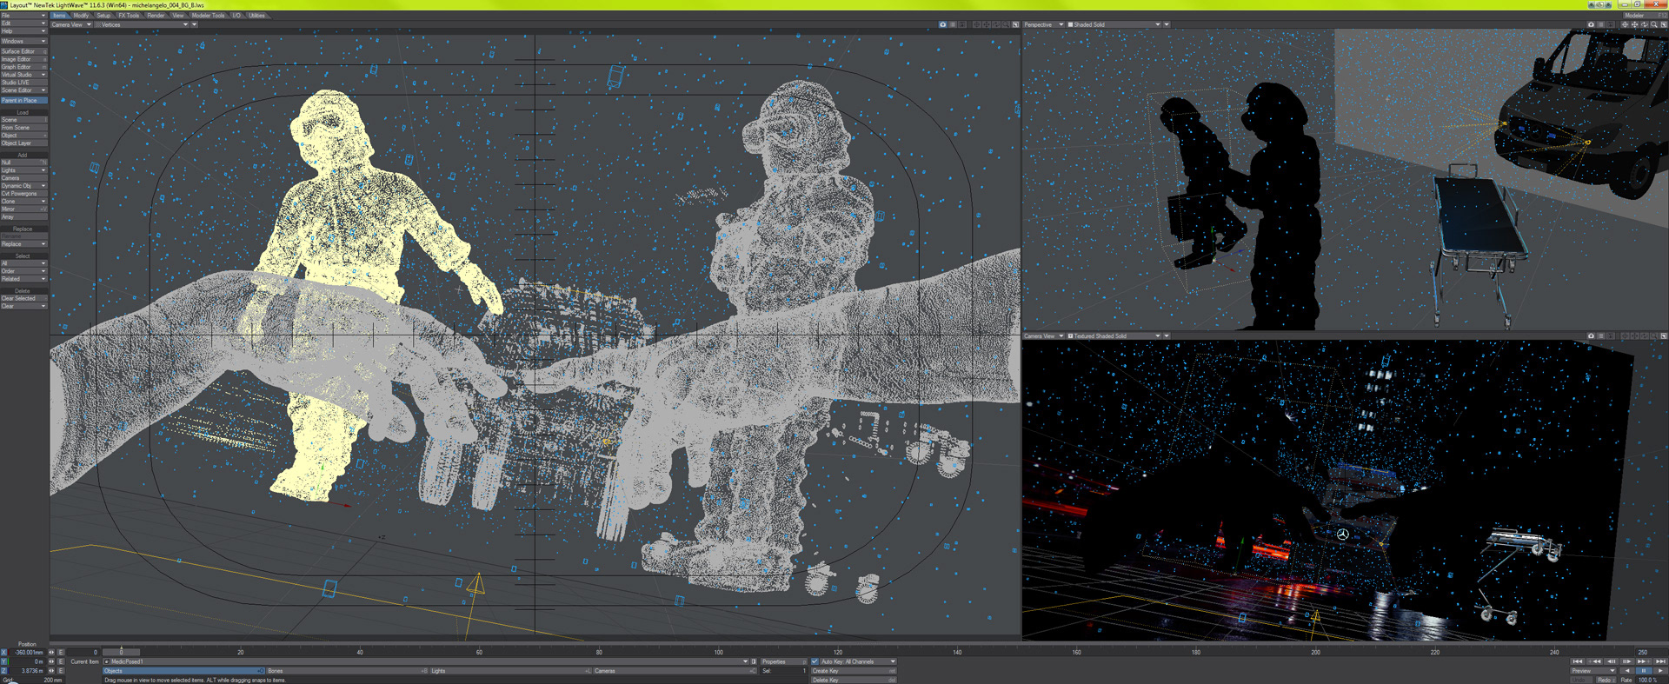Screen dimensions: 1669x684
Task: Click the timeline at frame 100
Action: (719, 652)
